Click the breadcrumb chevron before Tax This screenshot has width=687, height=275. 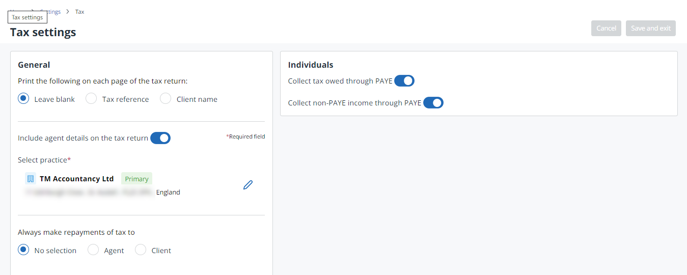[x=67, y=12]
